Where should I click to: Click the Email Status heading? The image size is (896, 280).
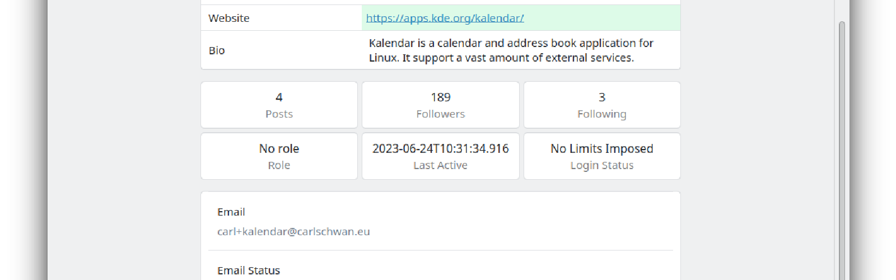[249, 271]
